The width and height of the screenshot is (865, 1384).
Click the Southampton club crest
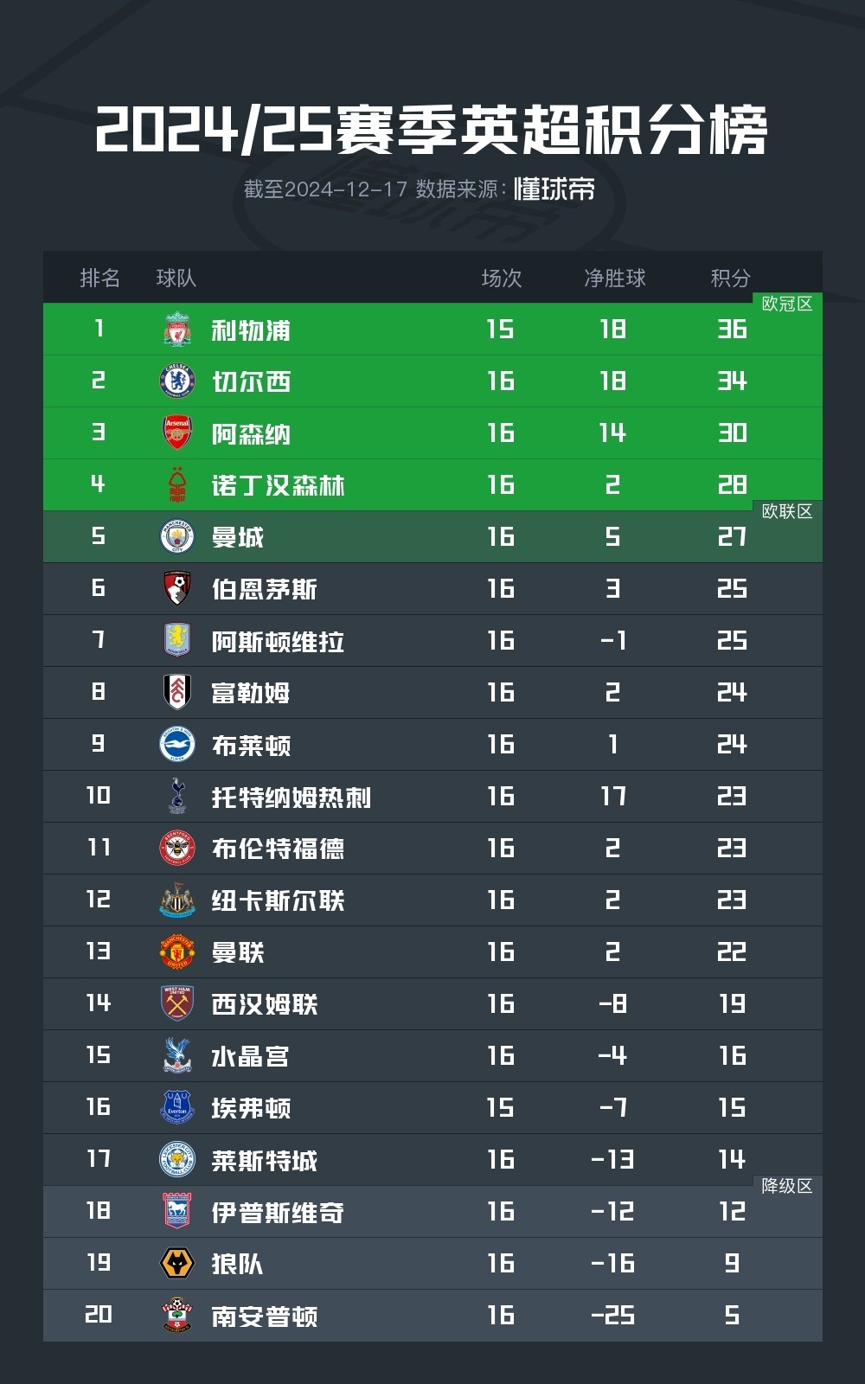coord(177,1316)
